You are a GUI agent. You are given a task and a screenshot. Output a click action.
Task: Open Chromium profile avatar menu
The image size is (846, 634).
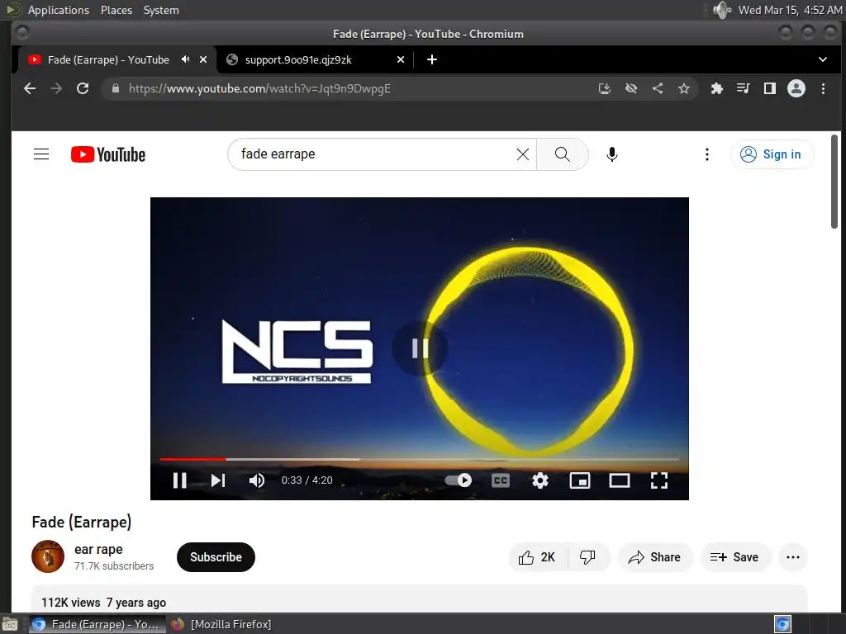point(796,88)
